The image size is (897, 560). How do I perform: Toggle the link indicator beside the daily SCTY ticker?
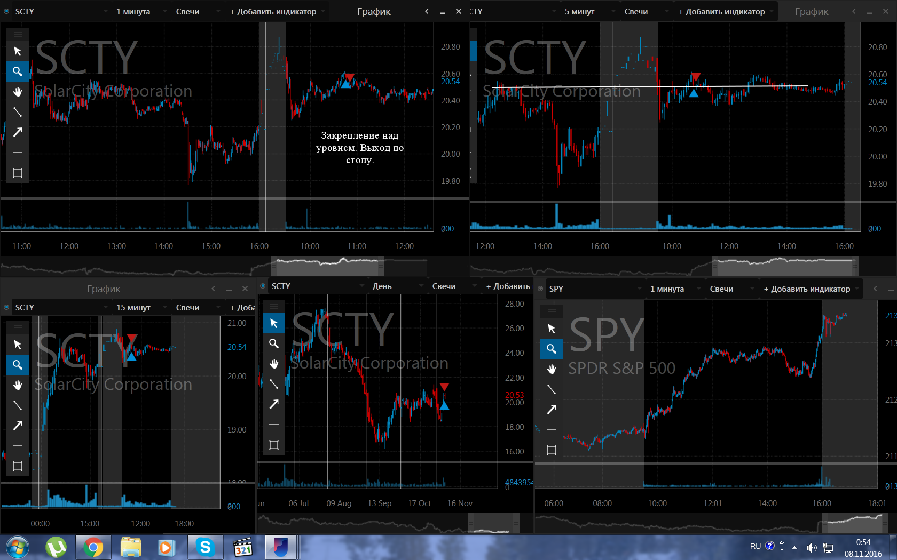263,286
